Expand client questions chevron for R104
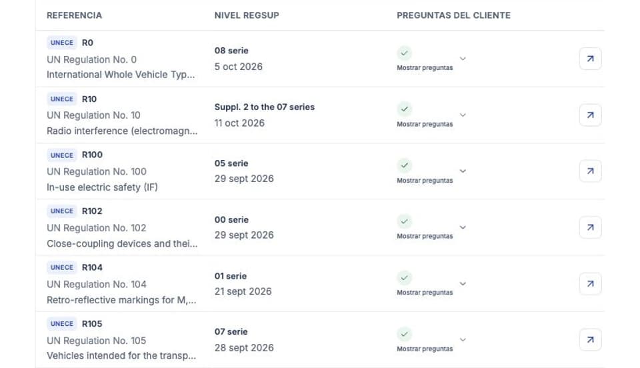This screenshot has height=368, width=640. [463, 283]
